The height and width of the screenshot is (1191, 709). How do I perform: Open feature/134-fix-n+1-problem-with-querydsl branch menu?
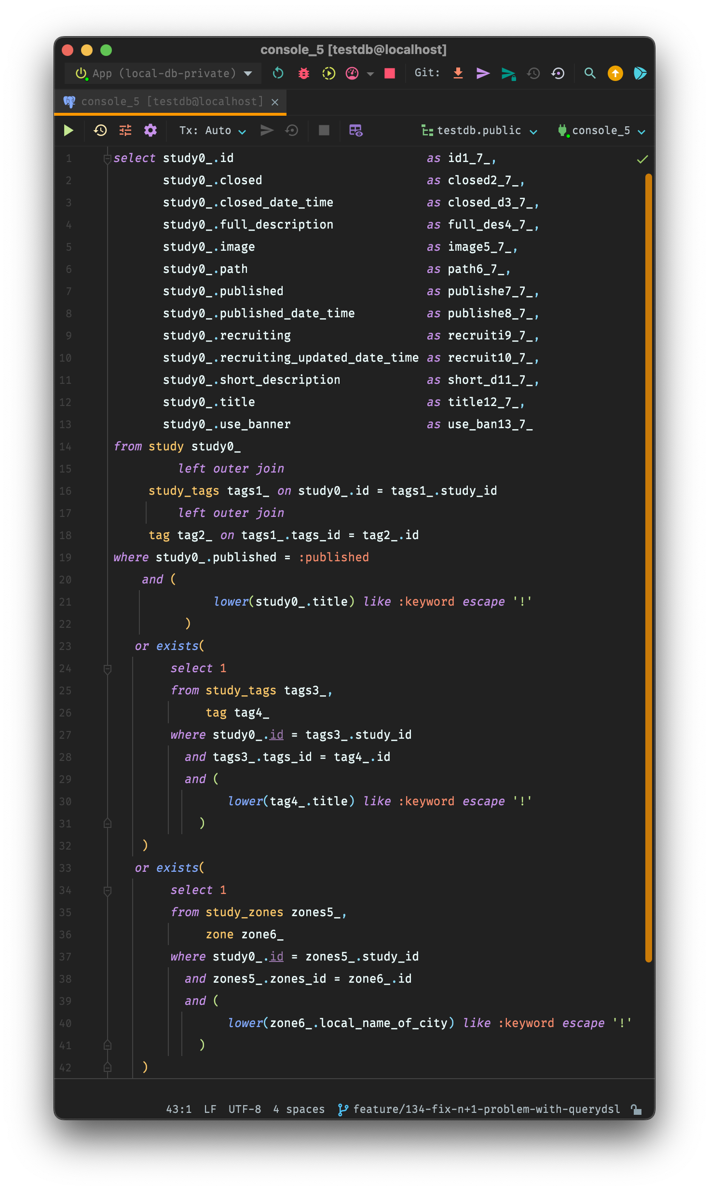click(x=479, y=1110)
